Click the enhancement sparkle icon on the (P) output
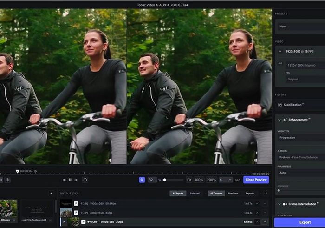The image size is (325, 228). (x=82, y=213)
